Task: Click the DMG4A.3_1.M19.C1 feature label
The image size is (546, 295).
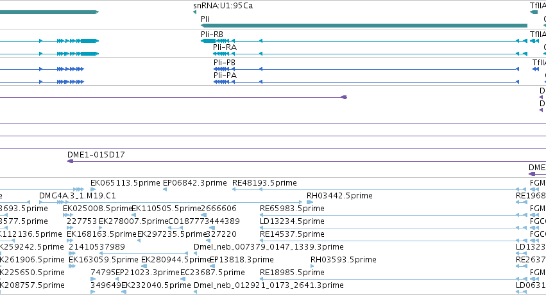Action: [77, 196]
